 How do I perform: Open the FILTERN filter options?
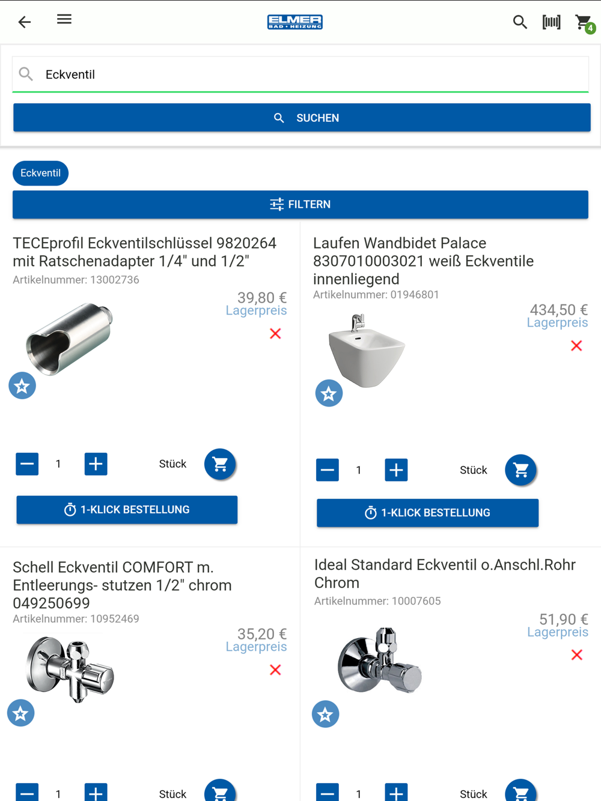click(300, 205)
